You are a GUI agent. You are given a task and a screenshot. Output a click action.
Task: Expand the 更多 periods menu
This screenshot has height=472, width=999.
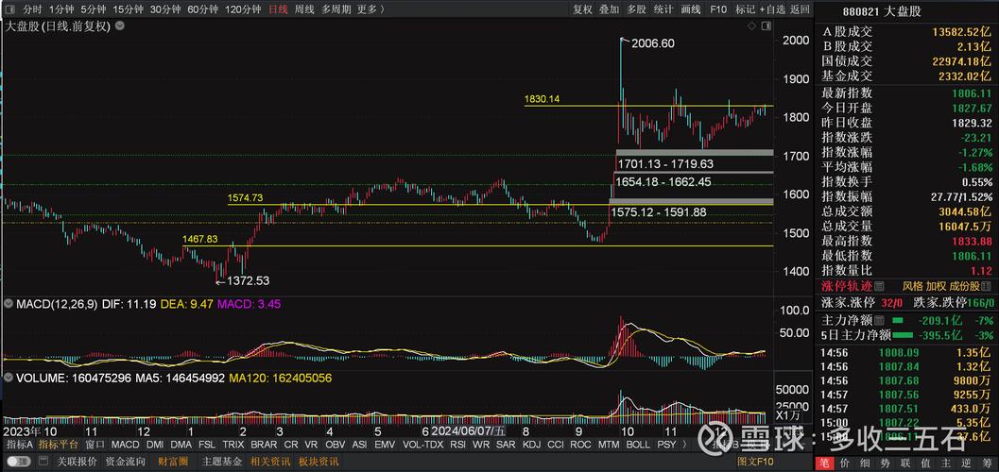[x=367, y=9]
